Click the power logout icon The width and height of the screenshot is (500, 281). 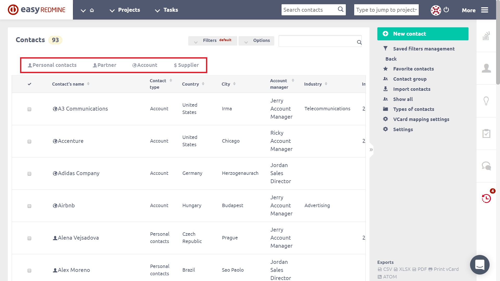click(x=446, y=10)
